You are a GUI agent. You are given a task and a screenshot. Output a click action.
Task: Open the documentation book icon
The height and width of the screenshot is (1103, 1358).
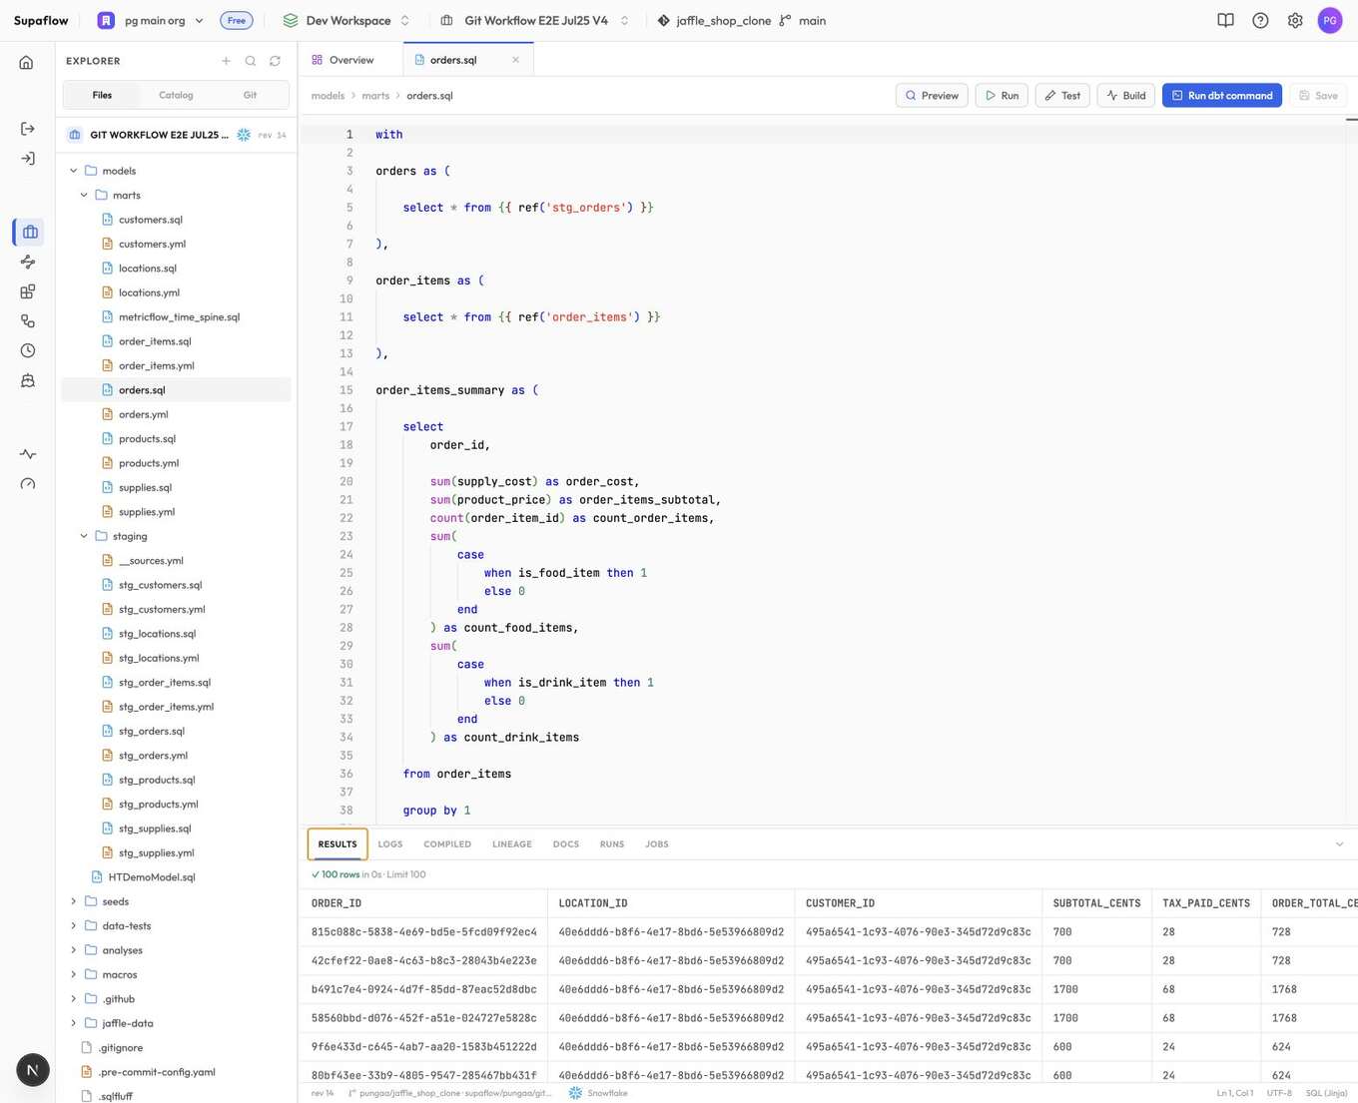tap(1225, 20)
